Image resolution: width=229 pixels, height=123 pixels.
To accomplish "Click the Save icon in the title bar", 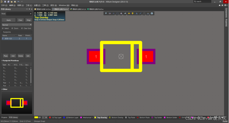I will point(5,2).
